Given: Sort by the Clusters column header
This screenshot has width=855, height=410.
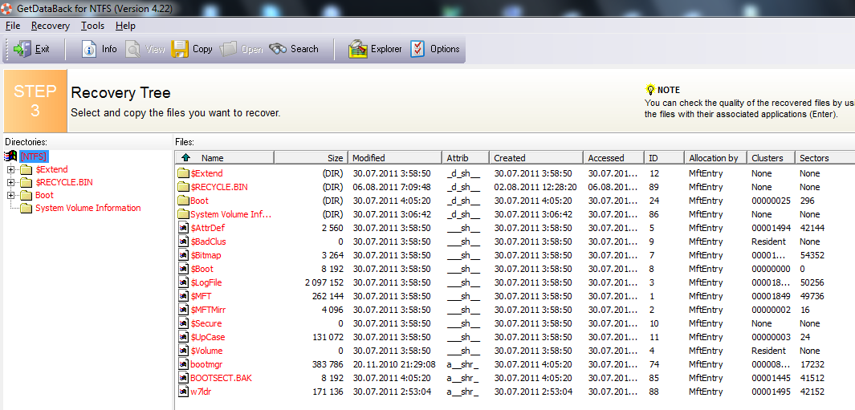Looking at the screenshot, I should pos(771,157).
